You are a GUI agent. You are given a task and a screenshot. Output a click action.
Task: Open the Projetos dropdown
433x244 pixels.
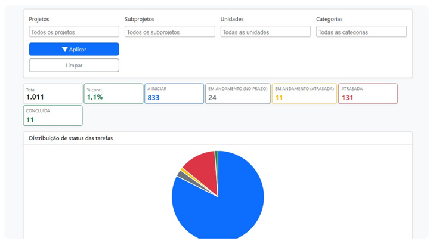click(x=74, y=32)
